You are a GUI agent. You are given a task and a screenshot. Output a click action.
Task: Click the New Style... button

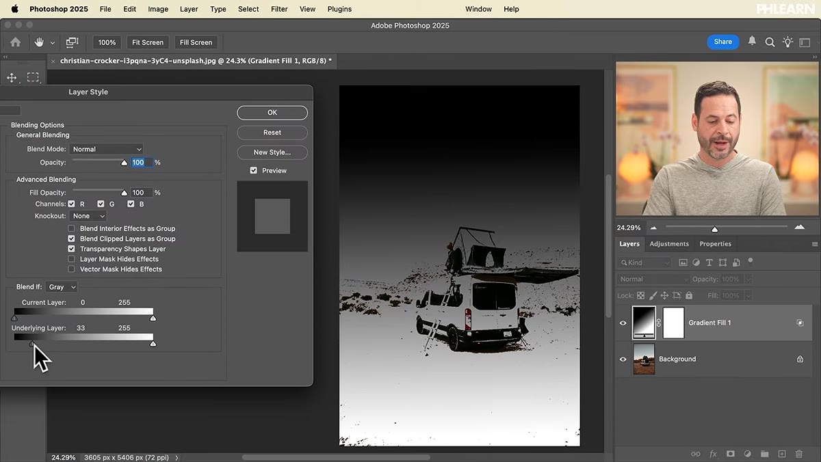click(272, 152)
